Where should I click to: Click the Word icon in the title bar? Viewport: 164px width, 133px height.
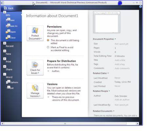(x=2, y=3)
